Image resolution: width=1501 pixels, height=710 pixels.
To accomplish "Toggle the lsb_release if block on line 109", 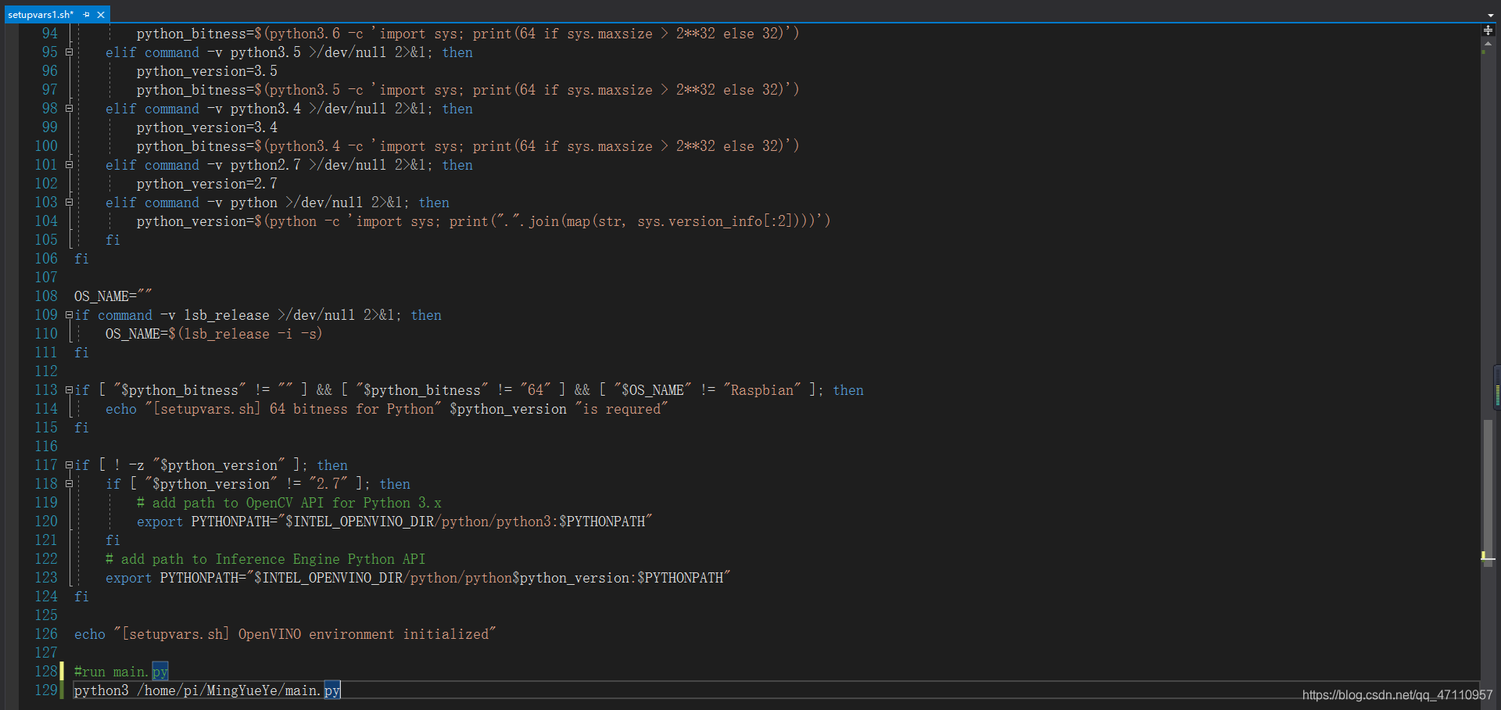I will [x=69, y=315].
